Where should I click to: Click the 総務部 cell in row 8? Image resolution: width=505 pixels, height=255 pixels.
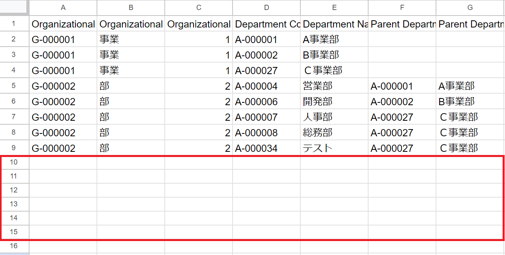pyautogui.click(x=334, y=133)
